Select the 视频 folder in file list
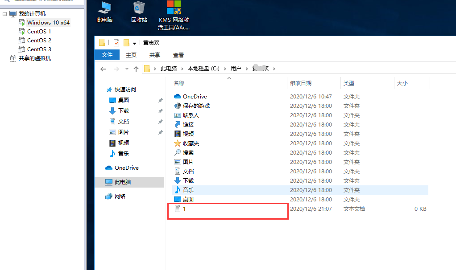 (x=188, y=134)
